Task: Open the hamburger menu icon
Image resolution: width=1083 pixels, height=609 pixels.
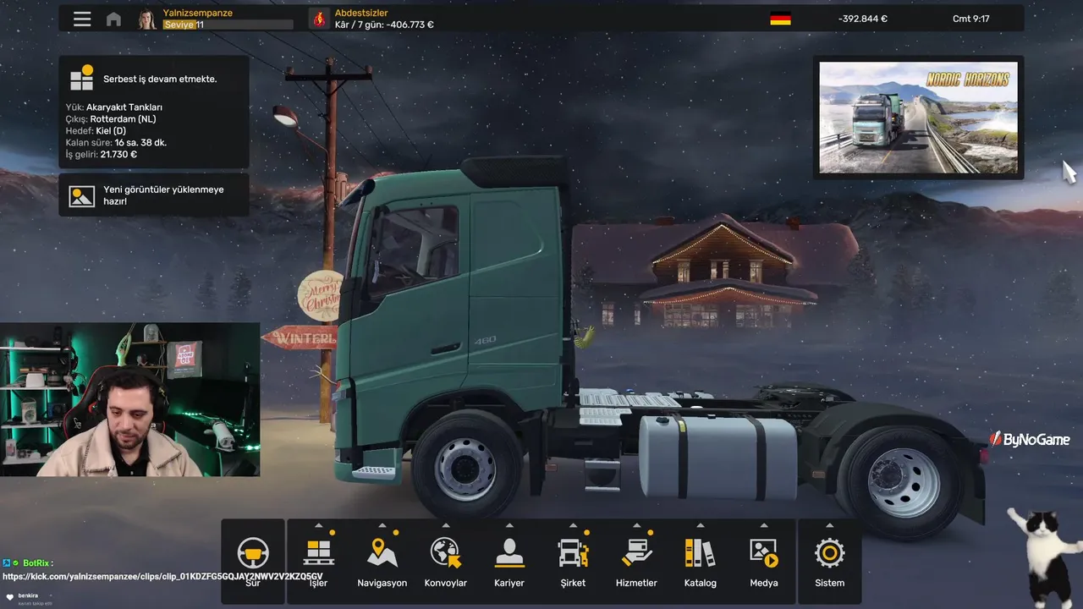Action: 82,19
